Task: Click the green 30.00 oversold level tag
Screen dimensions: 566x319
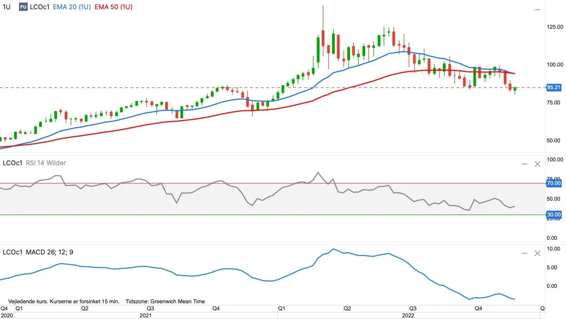Action: coord(553,214)
